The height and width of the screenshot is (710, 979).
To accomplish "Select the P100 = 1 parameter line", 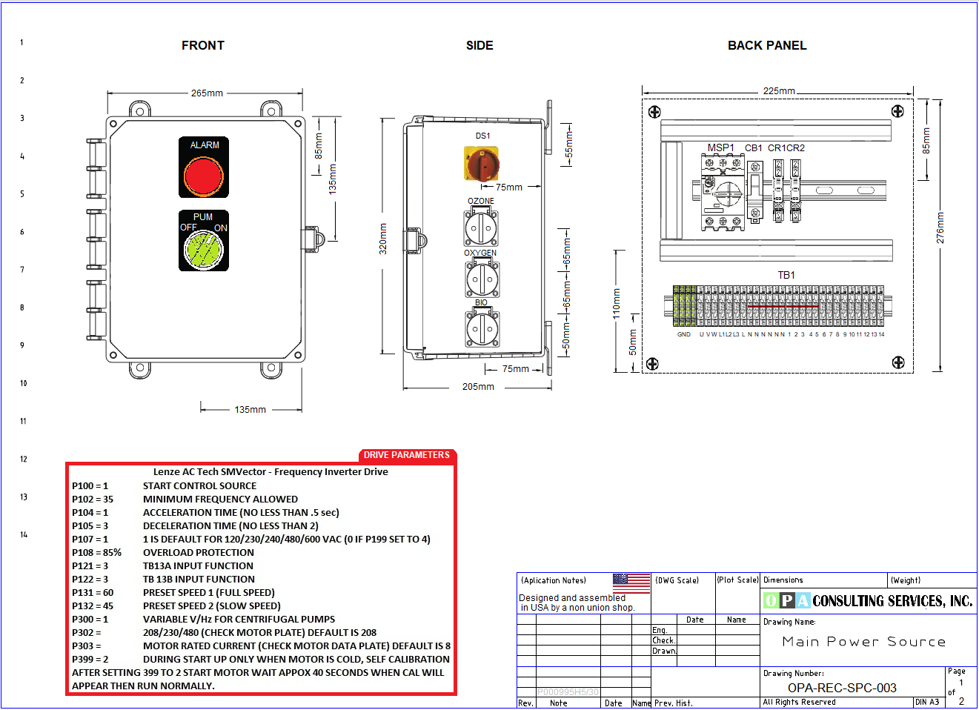I will [x=90, y=486].
